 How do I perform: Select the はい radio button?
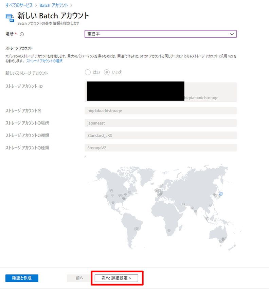88,72
